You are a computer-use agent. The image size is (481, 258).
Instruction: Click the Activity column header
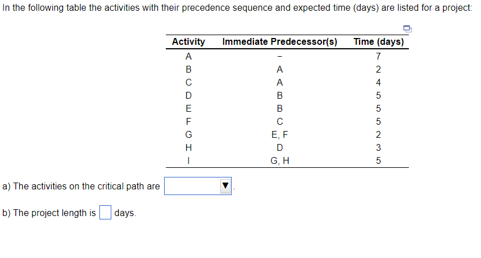(189, 41)
